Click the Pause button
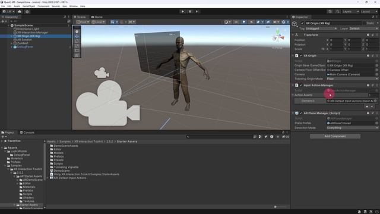The height and width of the screenshot is (214, 380). (x=190, y=11)
